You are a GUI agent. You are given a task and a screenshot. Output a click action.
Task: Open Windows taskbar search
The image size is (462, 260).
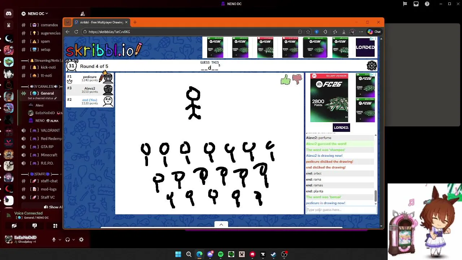point(189,254)
